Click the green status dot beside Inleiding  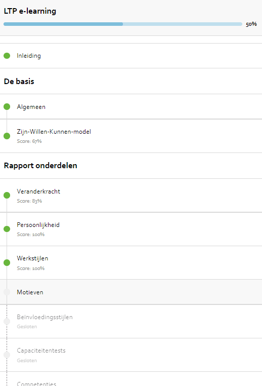point(7,56)
